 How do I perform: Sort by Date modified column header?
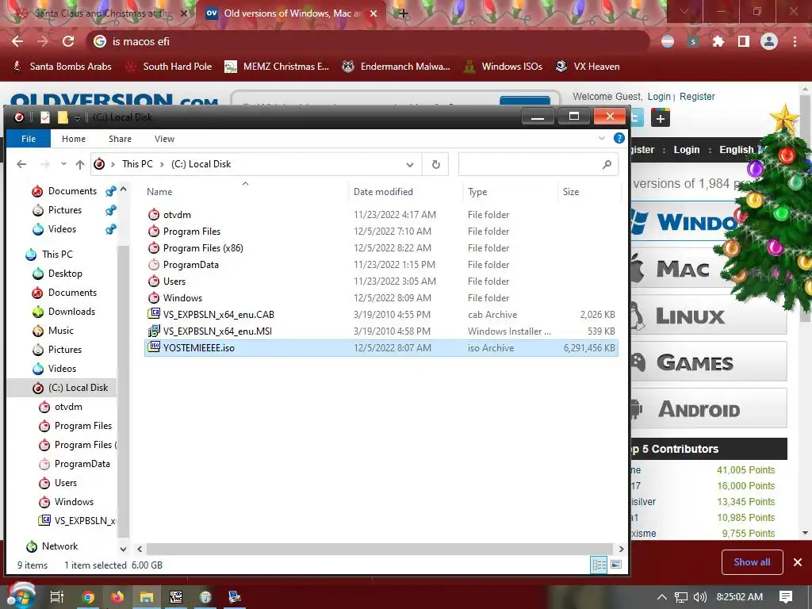383,192
